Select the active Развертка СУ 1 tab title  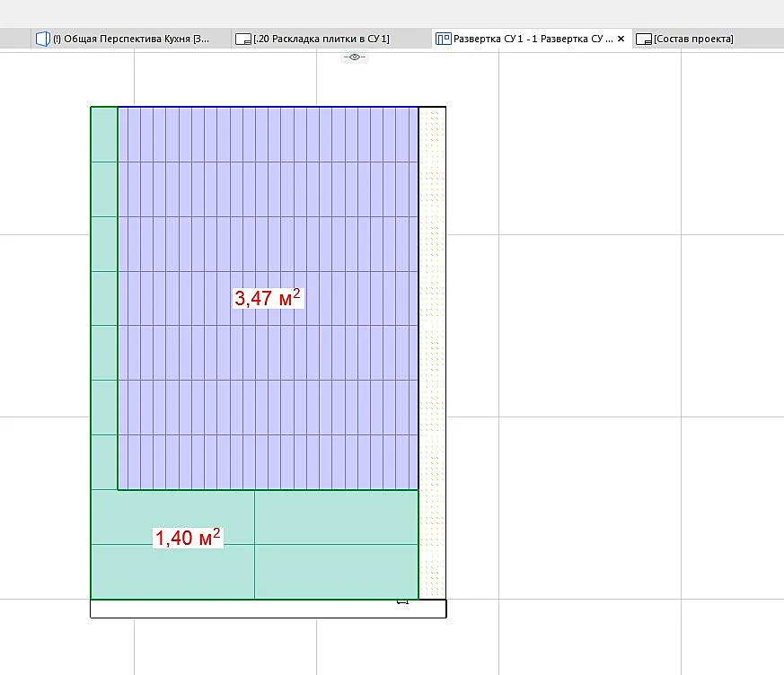(533, 39)
